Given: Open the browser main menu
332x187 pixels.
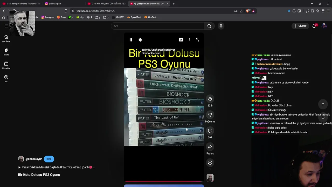Looking at the screenshot, I should point(328,11).
